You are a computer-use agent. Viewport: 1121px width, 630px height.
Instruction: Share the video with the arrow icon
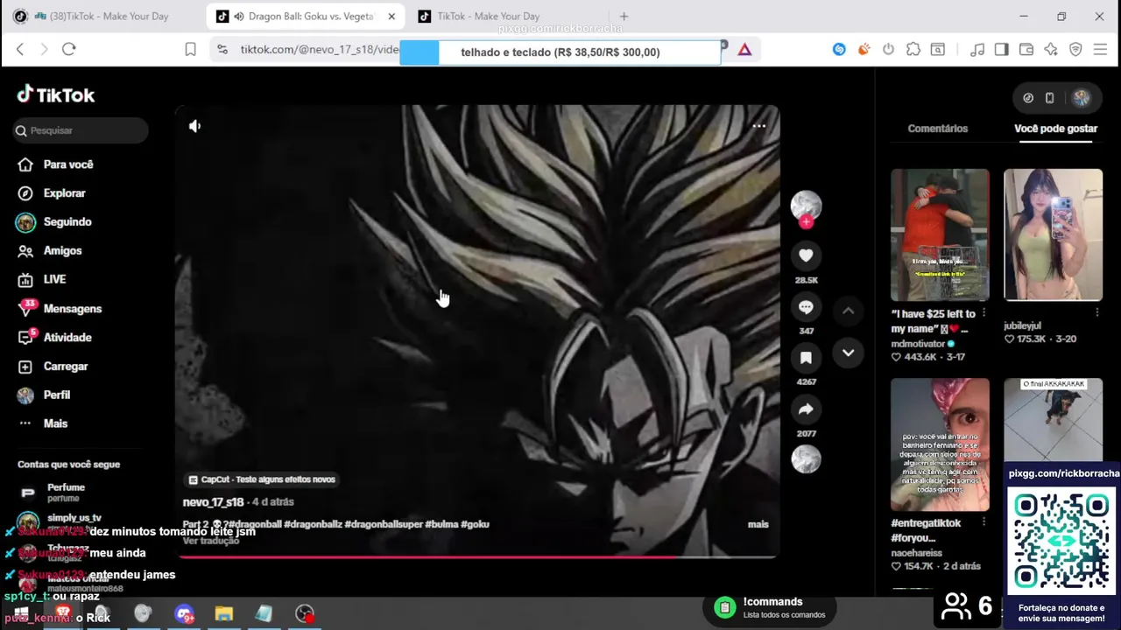[806, 409]
